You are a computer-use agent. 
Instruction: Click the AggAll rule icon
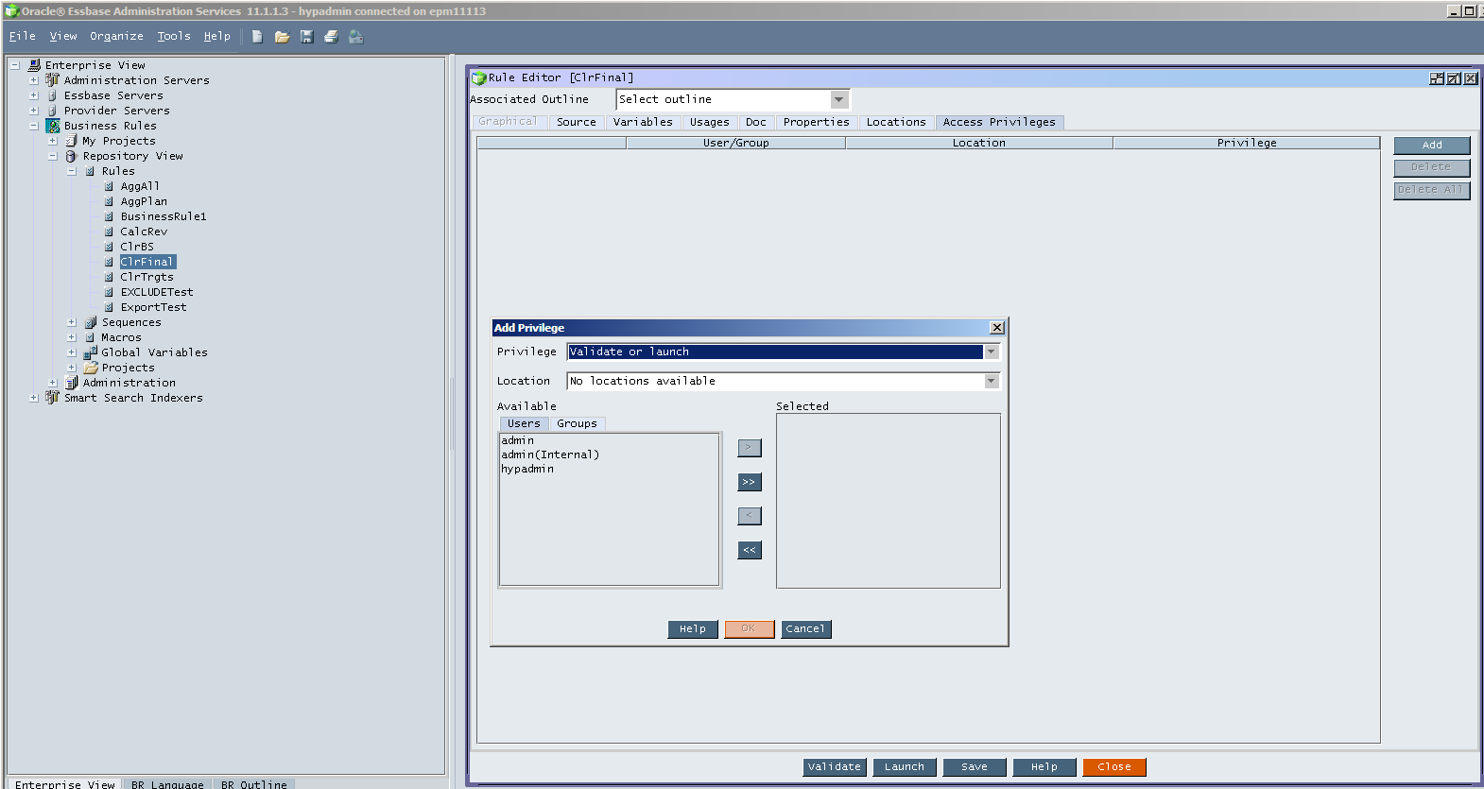click(109, 186)
